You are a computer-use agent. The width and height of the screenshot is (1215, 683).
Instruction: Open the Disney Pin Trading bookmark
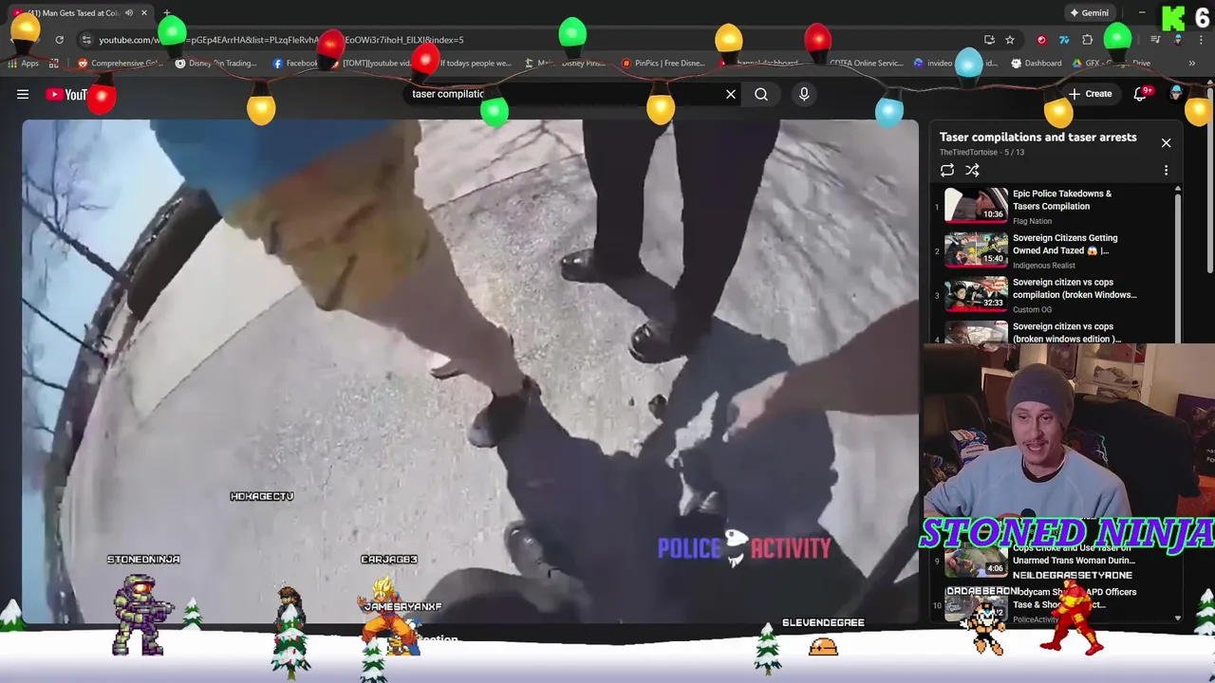[216, 64]
